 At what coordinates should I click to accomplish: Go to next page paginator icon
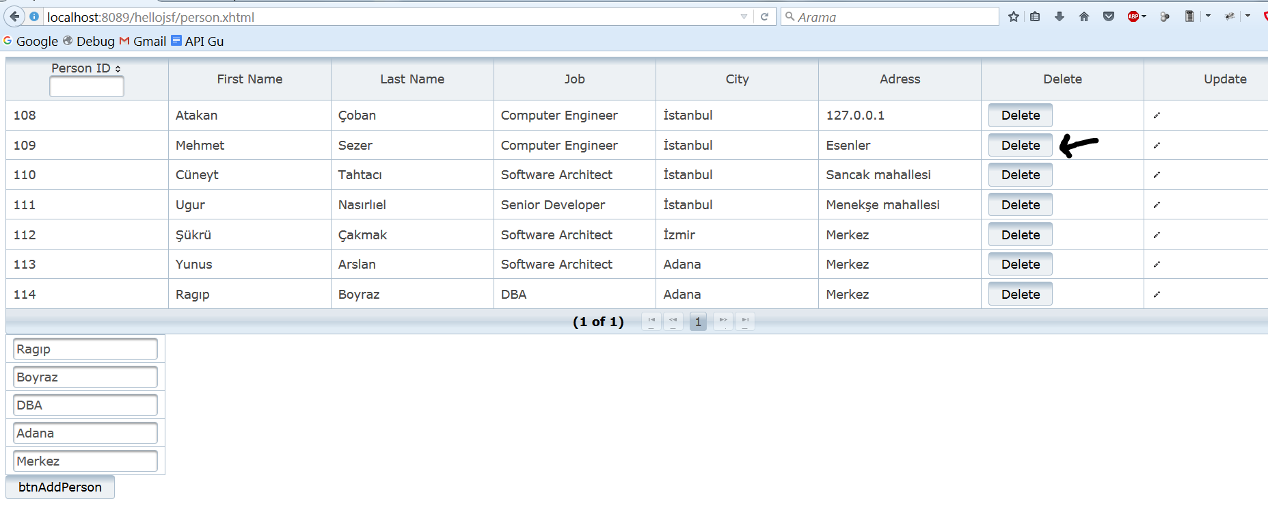pyautogui.click(x=723, y=321)
